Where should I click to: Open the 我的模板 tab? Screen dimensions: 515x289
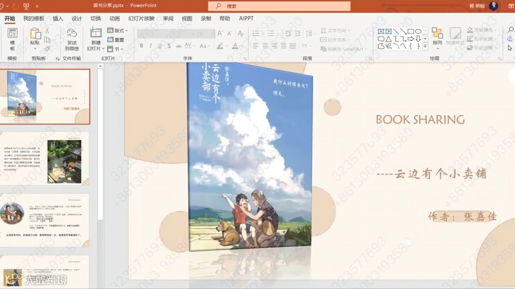(33, 18)
